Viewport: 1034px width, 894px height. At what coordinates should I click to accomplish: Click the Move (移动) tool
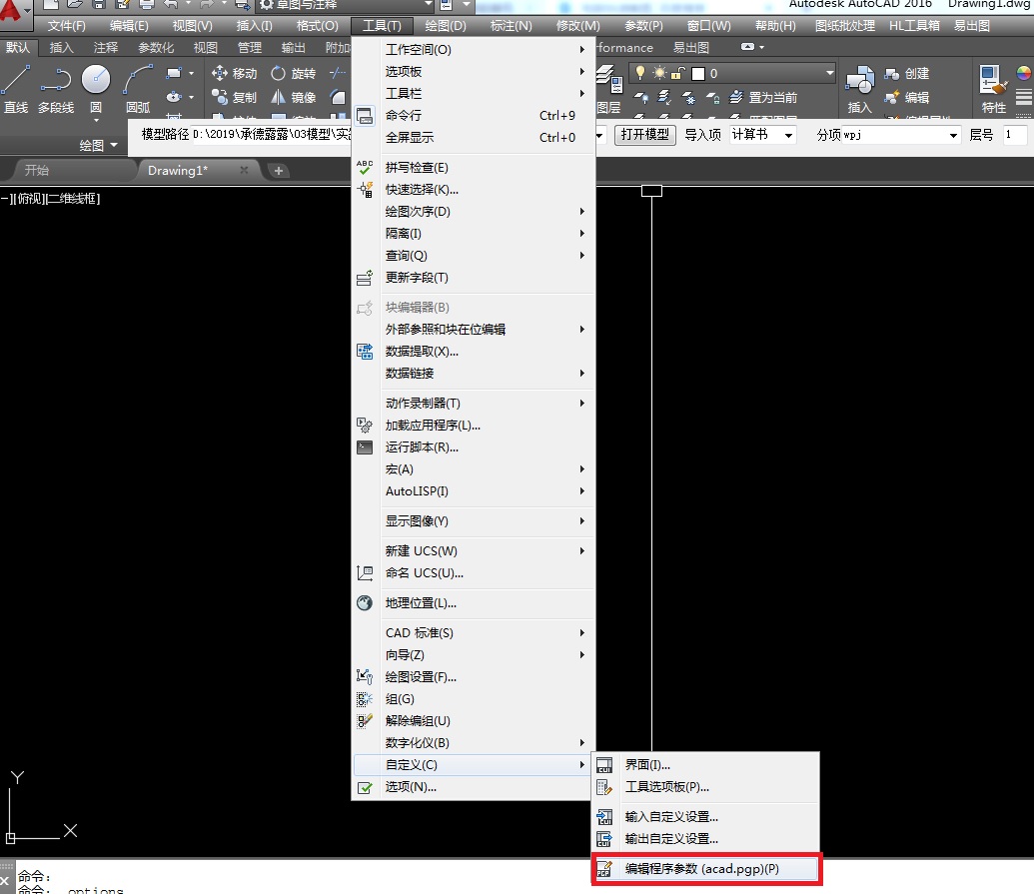pos(234,73)
